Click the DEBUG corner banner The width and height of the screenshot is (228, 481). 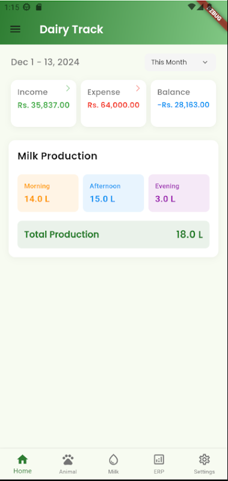click(x=213, y=12)
